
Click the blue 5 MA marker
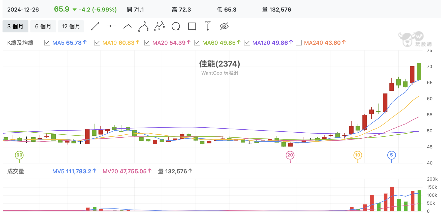pyautogui.click(x=391, y=155)
